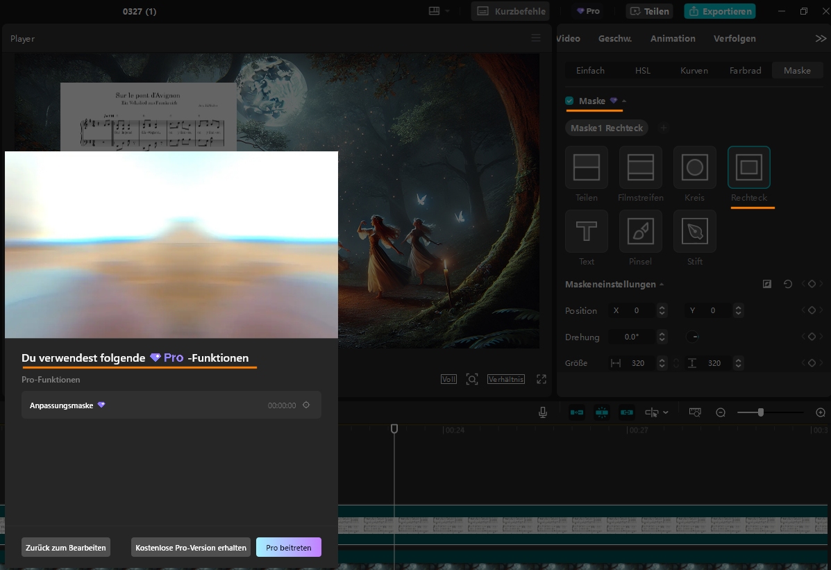The image size is (831, 570).
Task: Click the plus icon to add mask
Action: click(x=663, y=128)
